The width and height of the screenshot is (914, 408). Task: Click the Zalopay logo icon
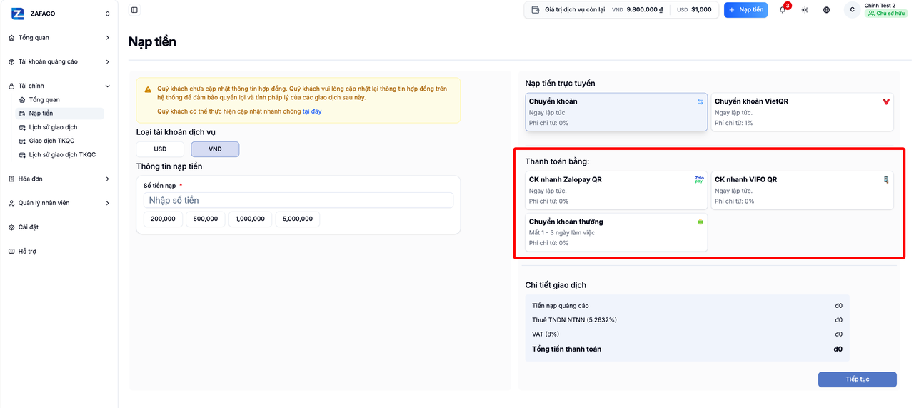pyautogui.click(x=699, y=179)
